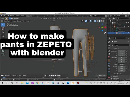Open rotation Mode XYZ Euler dropdown
This screenshot has height=97, width=130.
122,64
